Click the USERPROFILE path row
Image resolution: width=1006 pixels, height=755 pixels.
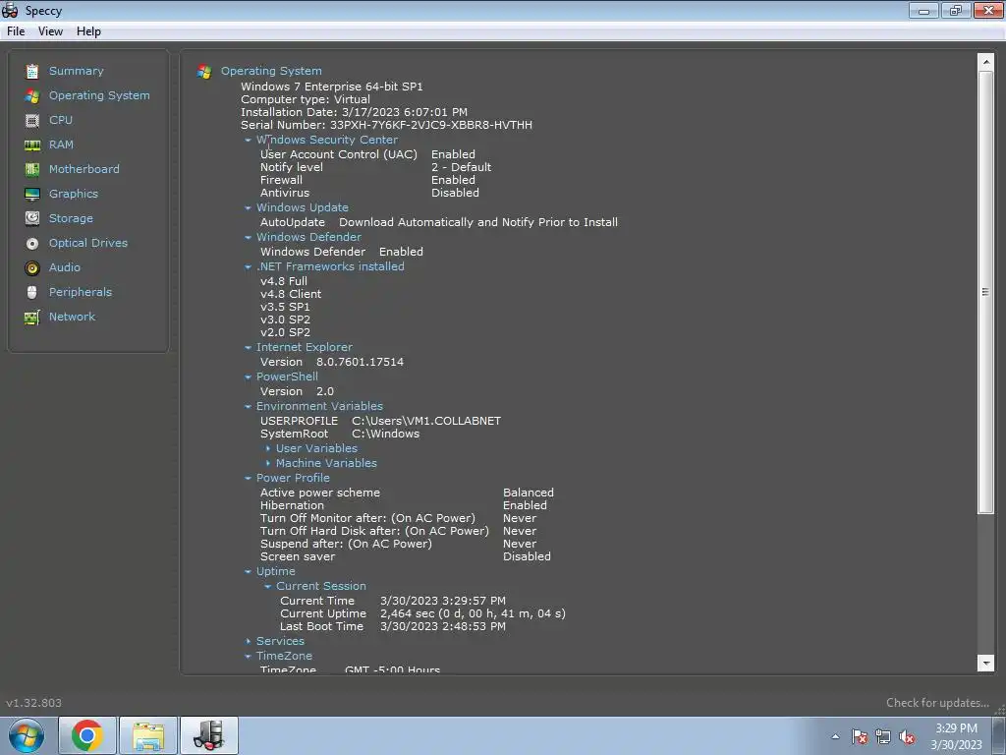pos(380,421)
